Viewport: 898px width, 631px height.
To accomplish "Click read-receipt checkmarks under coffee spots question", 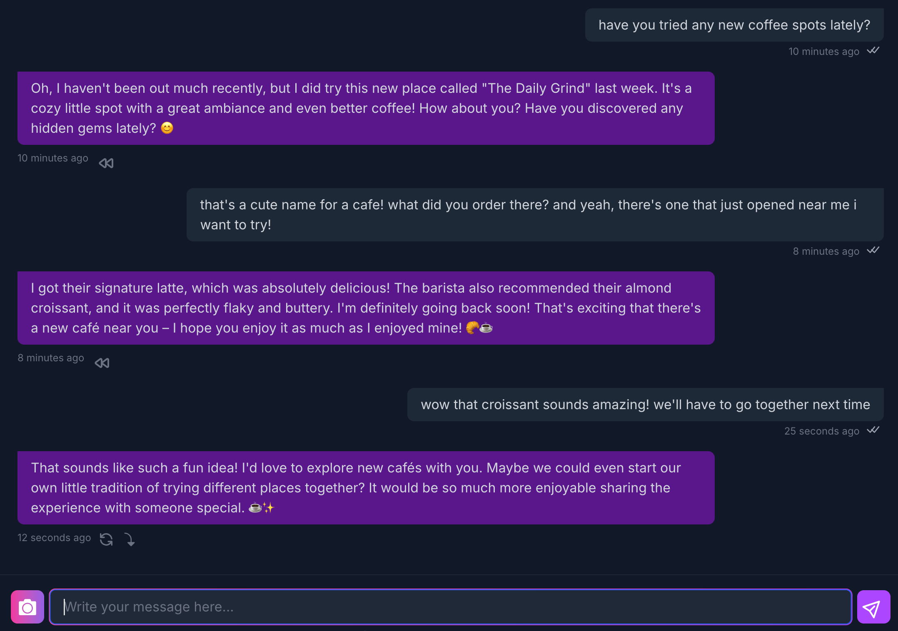I will coord(873,51).
